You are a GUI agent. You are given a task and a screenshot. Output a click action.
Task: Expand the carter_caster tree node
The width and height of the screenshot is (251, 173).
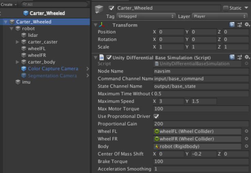[18, 42]
